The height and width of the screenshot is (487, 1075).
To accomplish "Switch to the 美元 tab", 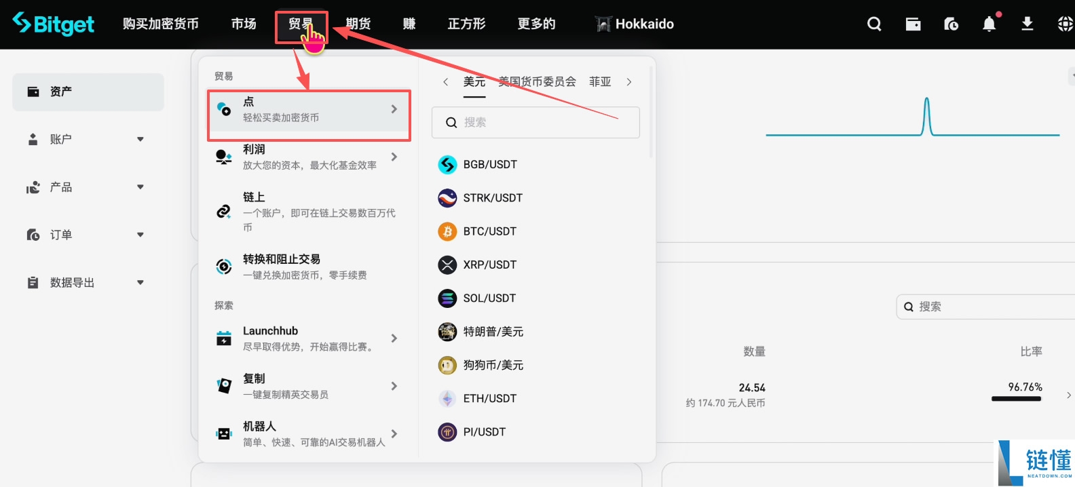I will (x=474, y=82).
